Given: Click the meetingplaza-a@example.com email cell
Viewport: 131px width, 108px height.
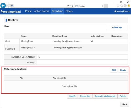Looking at the screenshot, I should click(x=68, y=48).
